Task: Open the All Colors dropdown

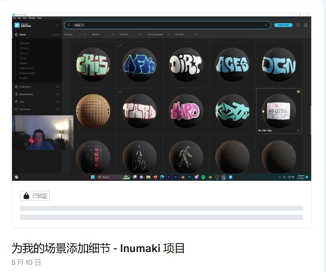Action: [186, 34]
